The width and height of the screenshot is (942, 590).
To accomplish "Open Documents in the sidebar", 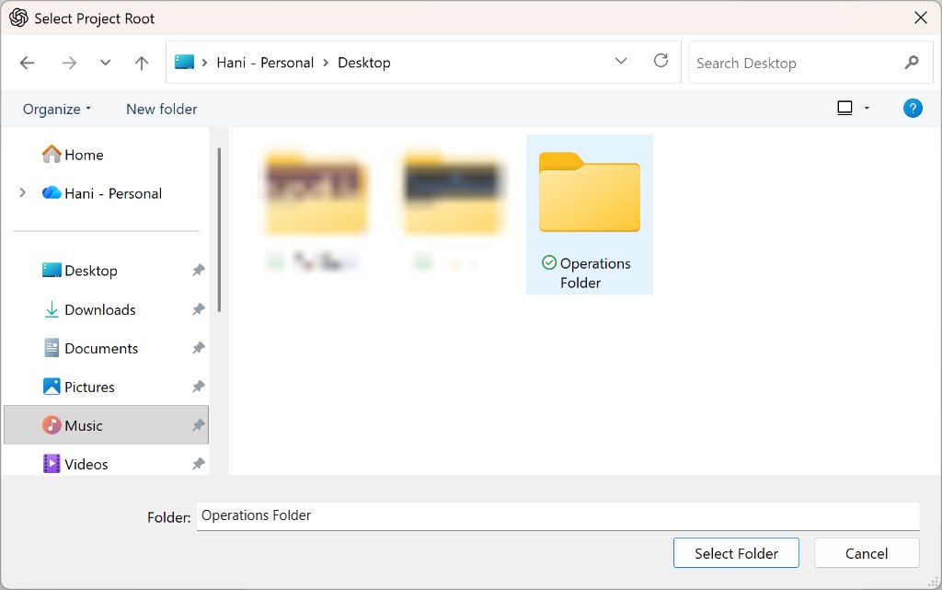I will 90,348.
